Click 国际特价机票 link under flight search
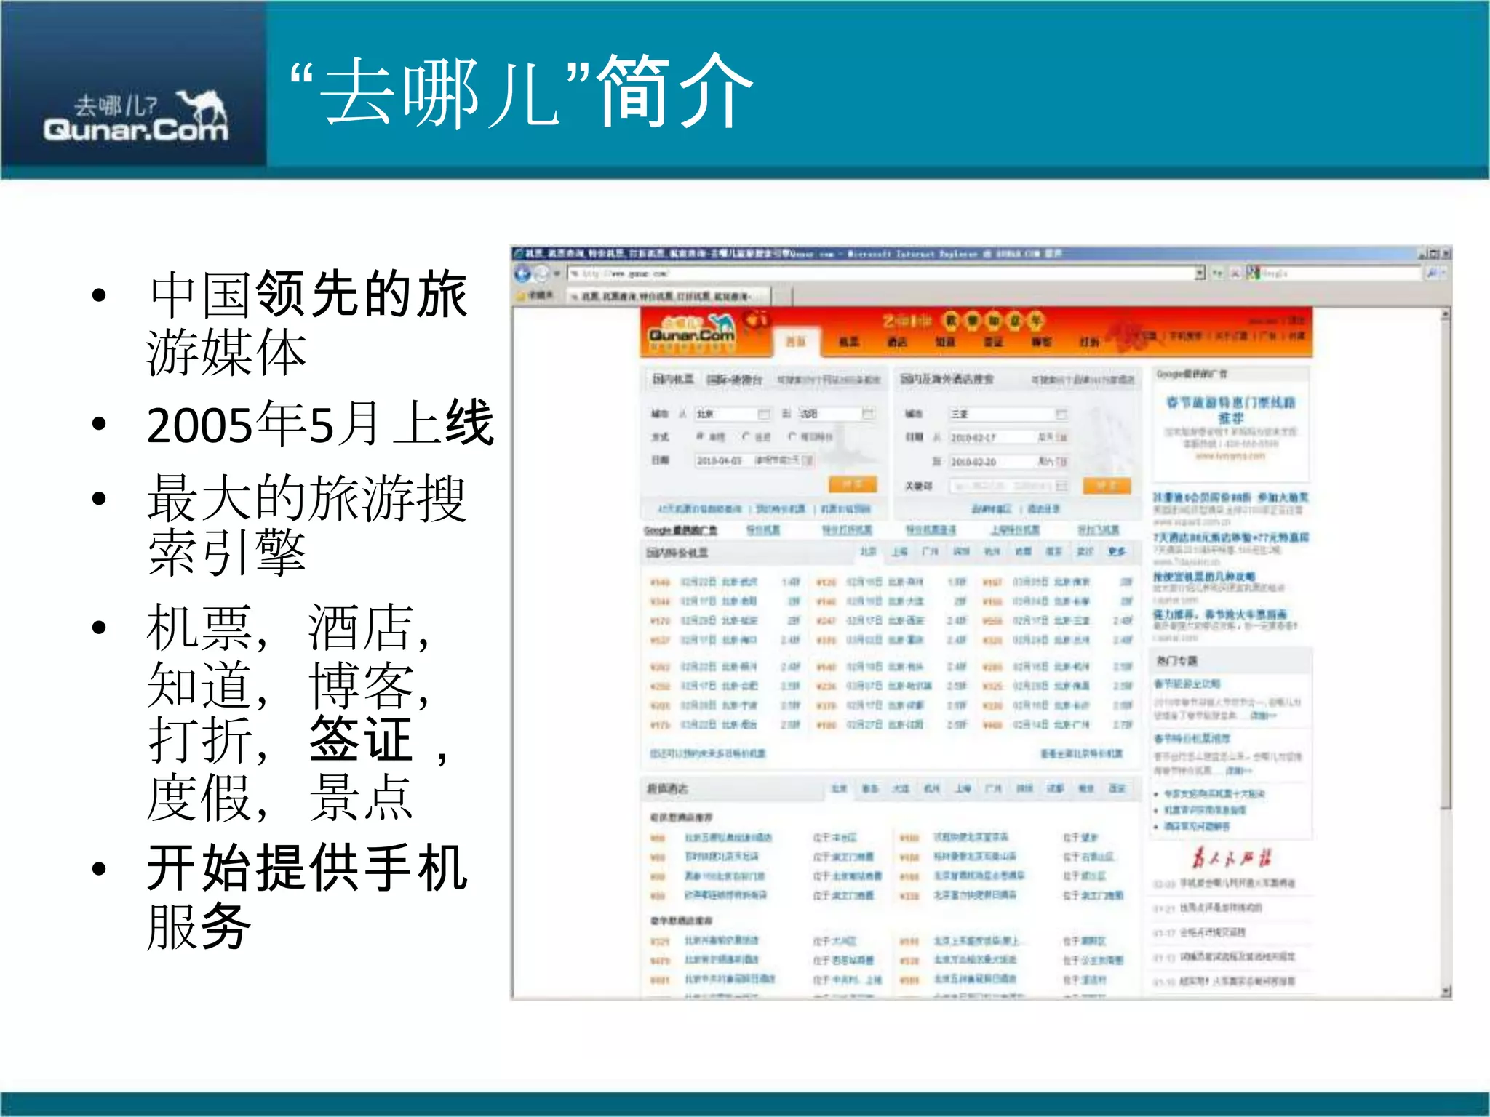This screenshot has width=1490, height=1117. pyautogui.click(x=781, y=509)
